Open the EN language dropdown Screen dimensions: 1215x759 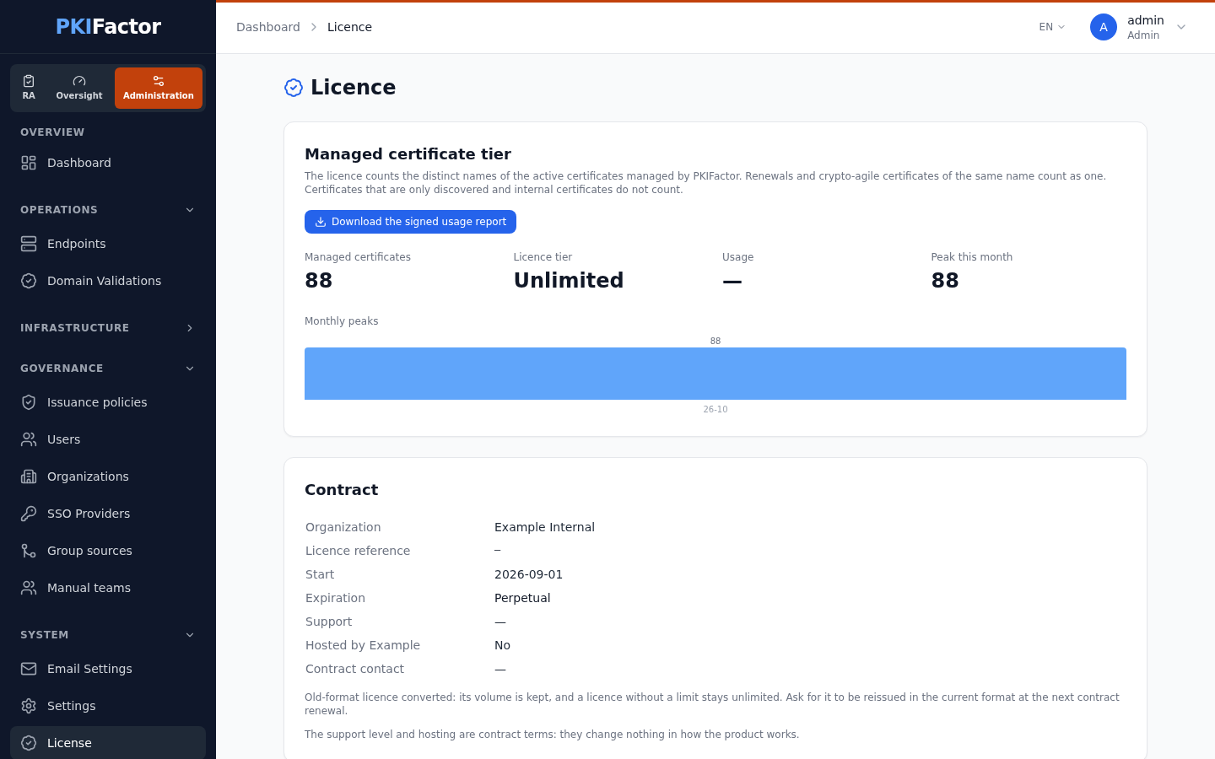point(1052,27)
